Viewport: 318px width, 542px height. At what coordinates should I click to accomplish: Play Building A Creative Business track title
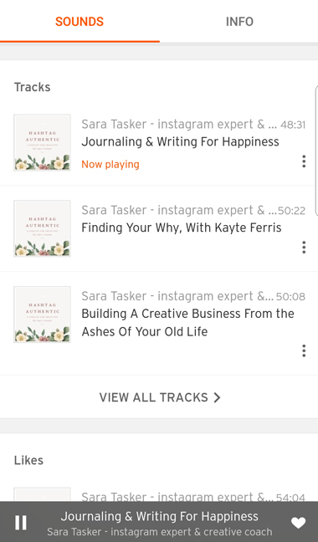tap(187, 323)
